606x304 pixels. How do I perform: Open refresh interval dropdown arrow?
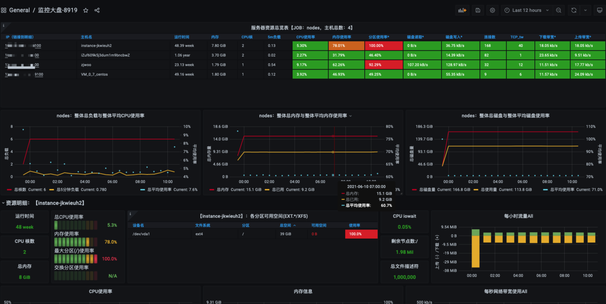click(x=585, y=10)
